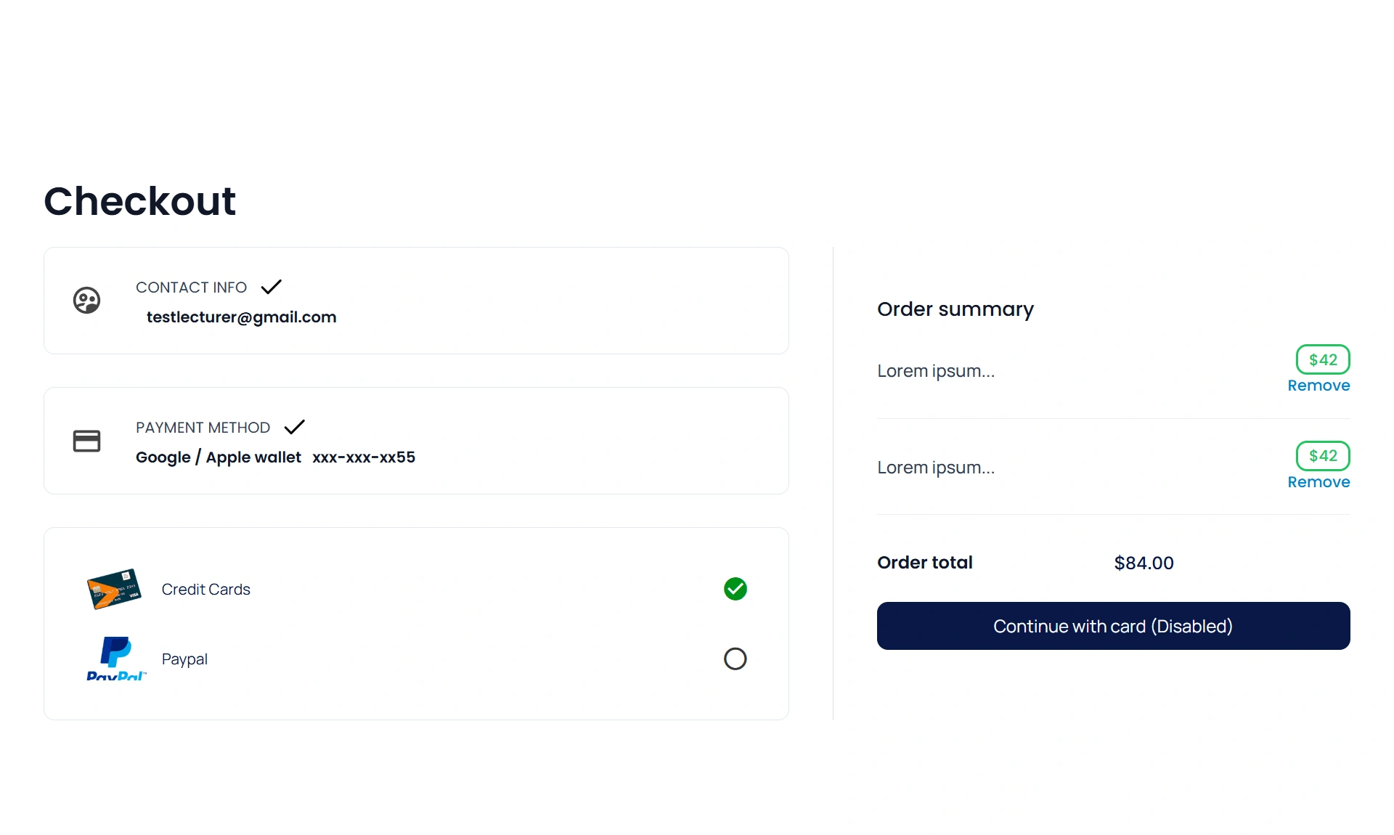Click the first $42 price badge
1394x835 pixels.
(x=1322, y=359)
